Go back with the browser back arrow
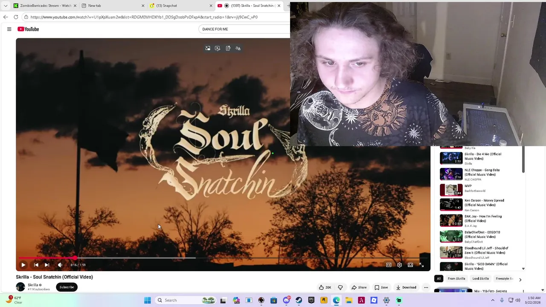Viewport: 546px width, 307px height. click(x=6, y=17)
